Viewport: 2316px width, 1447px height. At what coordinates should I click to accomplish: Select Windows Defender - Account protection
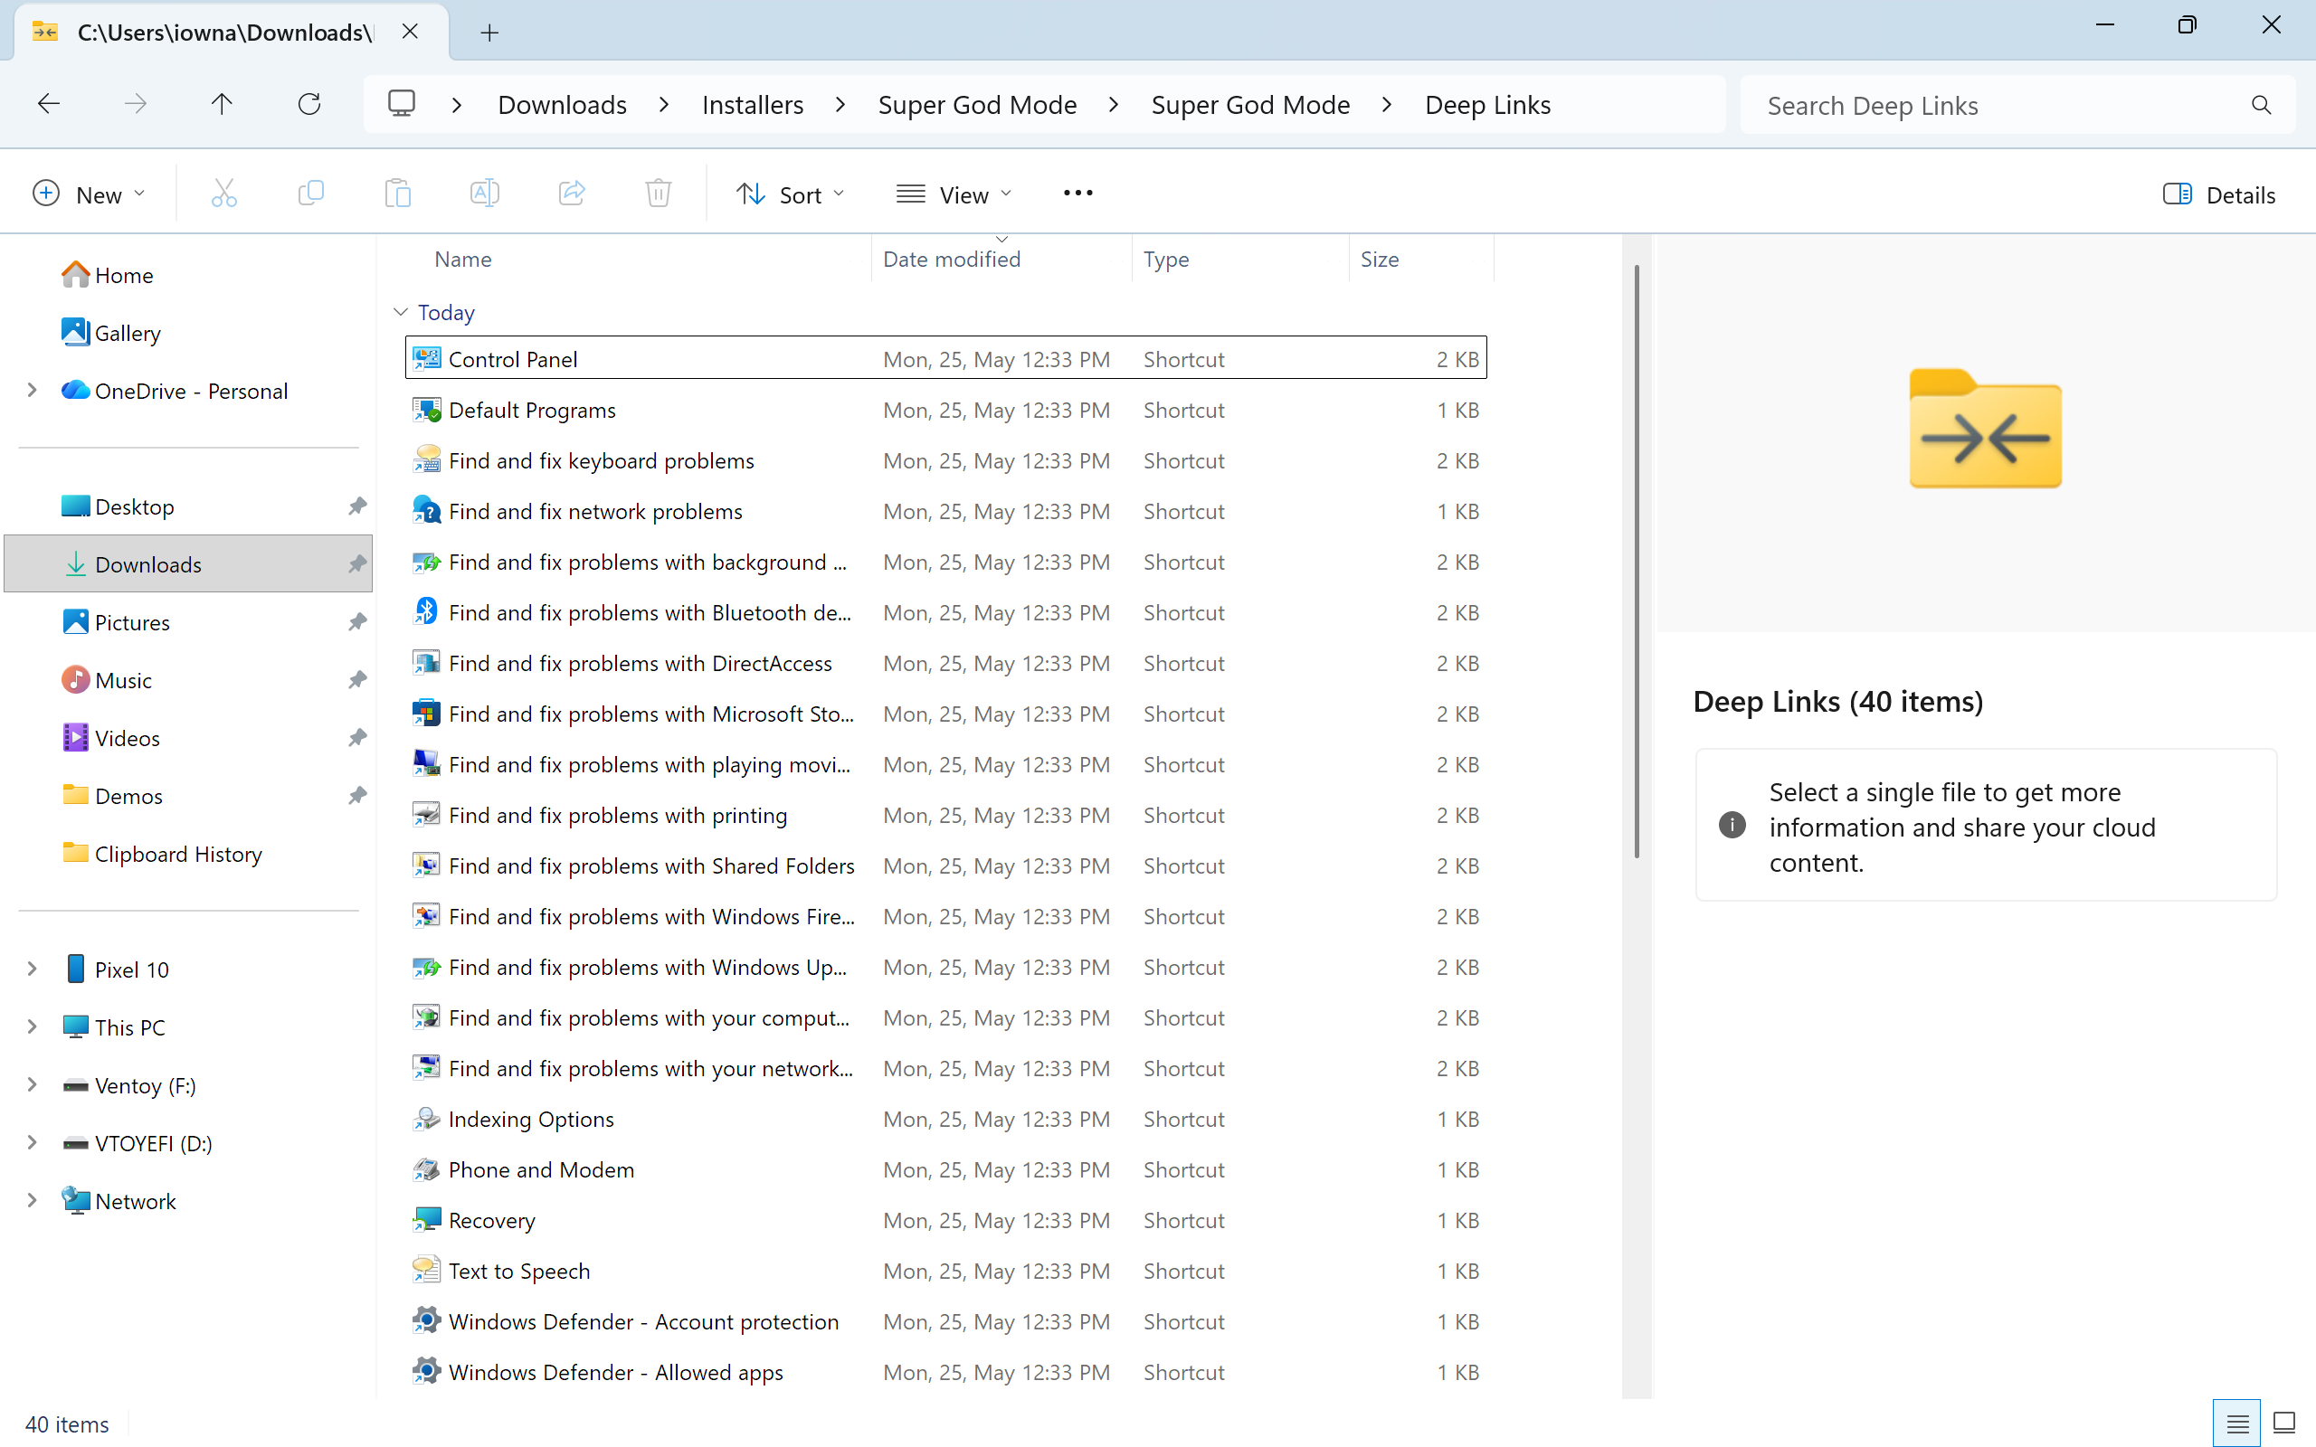pyautogui.click(x=945, y=1320)
